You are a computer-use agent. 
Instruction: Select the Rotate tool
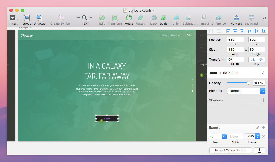(x=129, y=18)
